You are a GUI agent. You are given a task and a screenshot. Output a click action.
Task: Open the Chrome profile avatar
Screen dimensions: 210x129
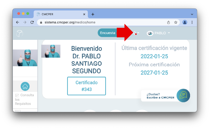185,22
